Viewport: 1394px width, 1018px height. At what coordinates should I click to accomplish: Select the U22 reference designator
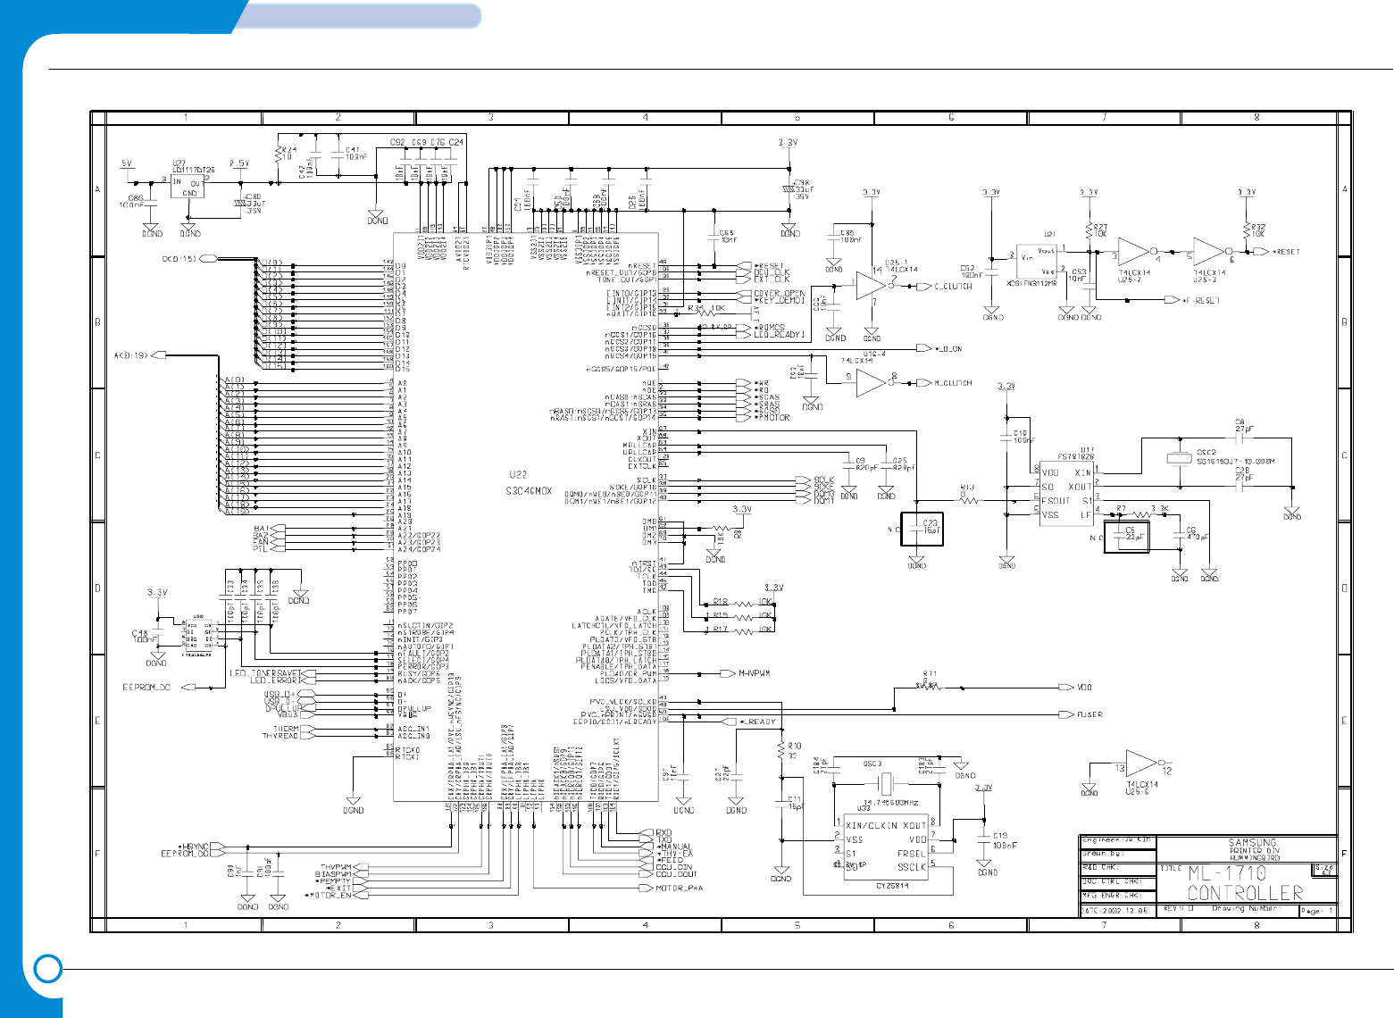click(x=518, y=475)
